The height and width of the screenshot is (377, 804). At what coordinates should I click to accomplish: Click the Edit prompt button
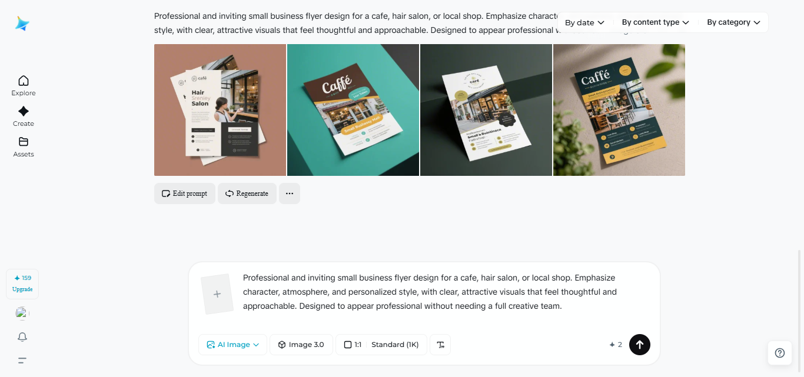185,193
